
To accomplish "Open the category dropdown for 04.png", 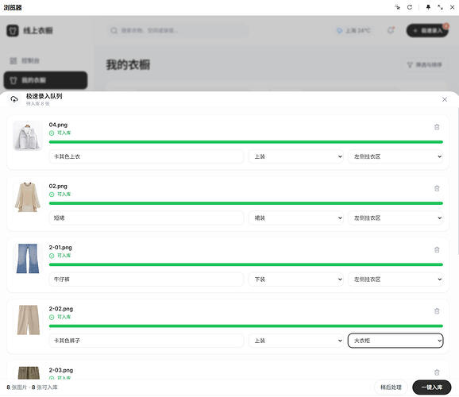I will 295,156.
